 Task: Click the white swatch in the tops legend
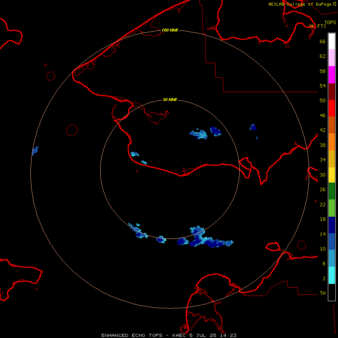coord(332,41)
